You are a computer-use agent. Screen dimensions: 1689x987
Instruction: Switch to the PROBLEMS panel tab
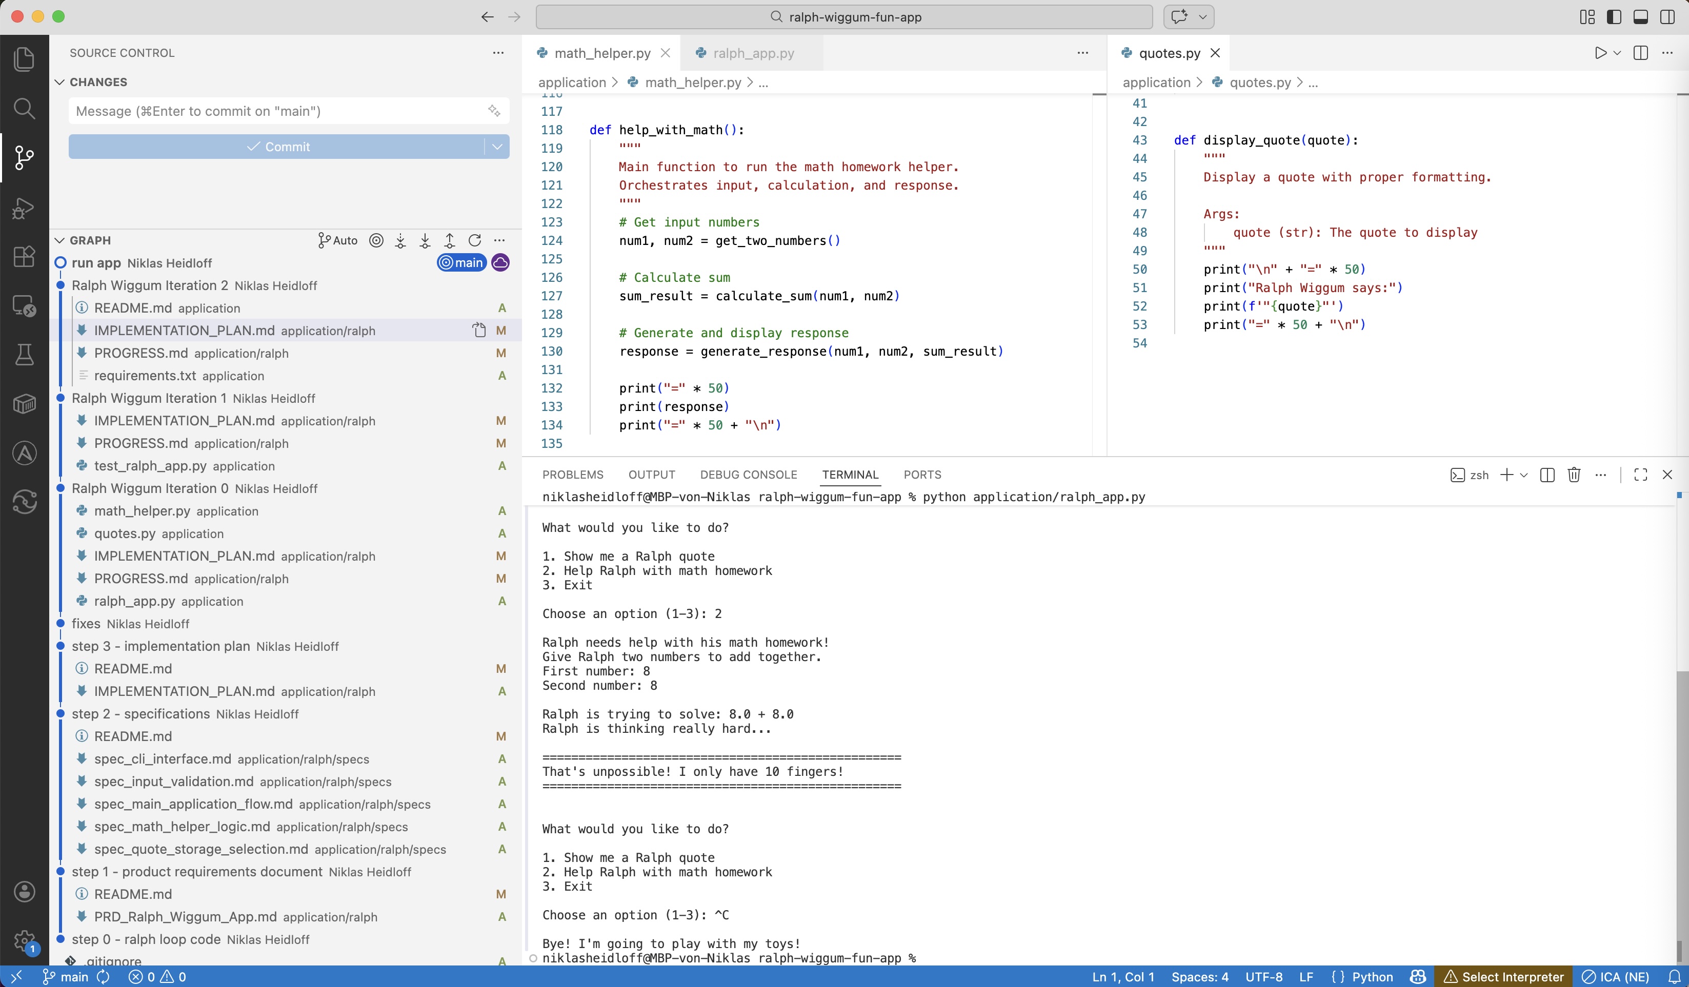pyautogui.click(x=572, y=475)
